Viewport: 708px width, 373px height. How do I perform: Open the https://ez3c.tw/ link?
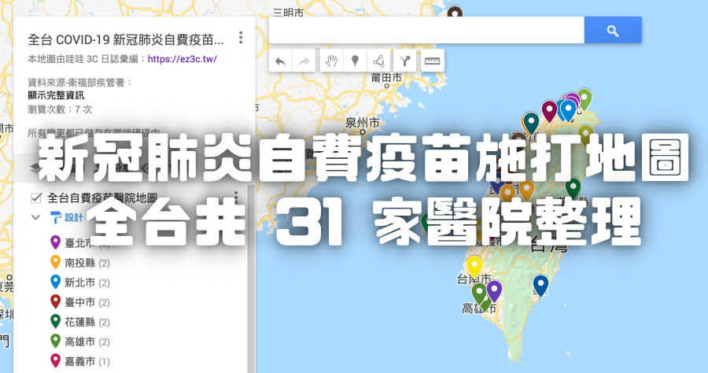[182, 59]
